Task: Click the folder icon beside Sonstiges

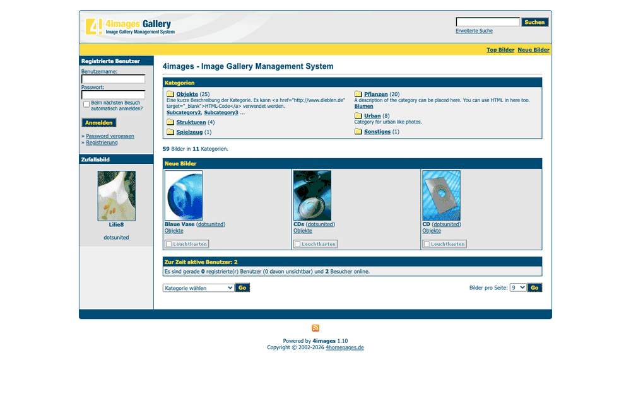Action: [x=358, y=132]
